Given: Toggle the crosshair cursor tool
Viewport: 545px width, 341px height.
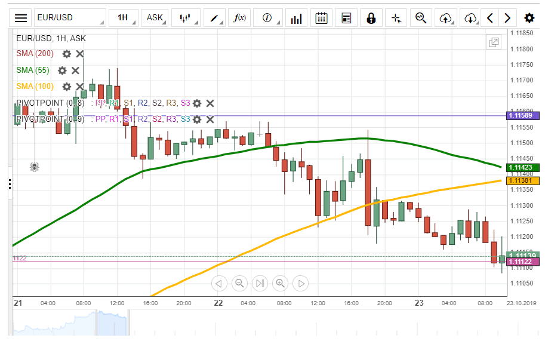Looking at the screenshot, I should (396, 18).
